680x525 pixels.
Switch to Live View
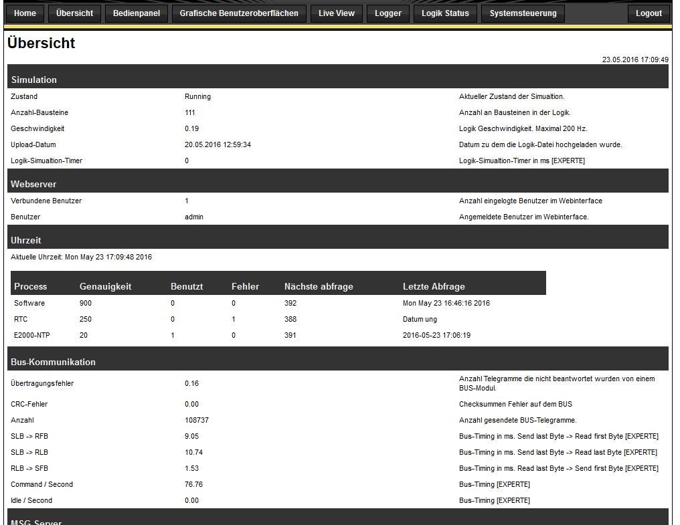click(337, 13)
